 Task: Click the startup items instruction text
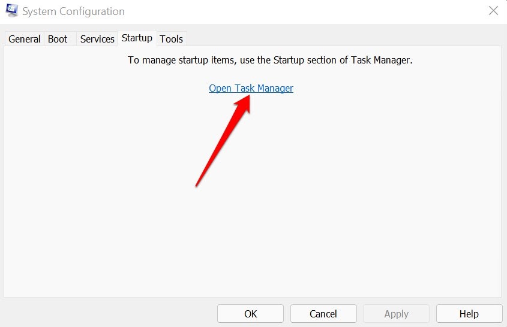coord(270,60)
